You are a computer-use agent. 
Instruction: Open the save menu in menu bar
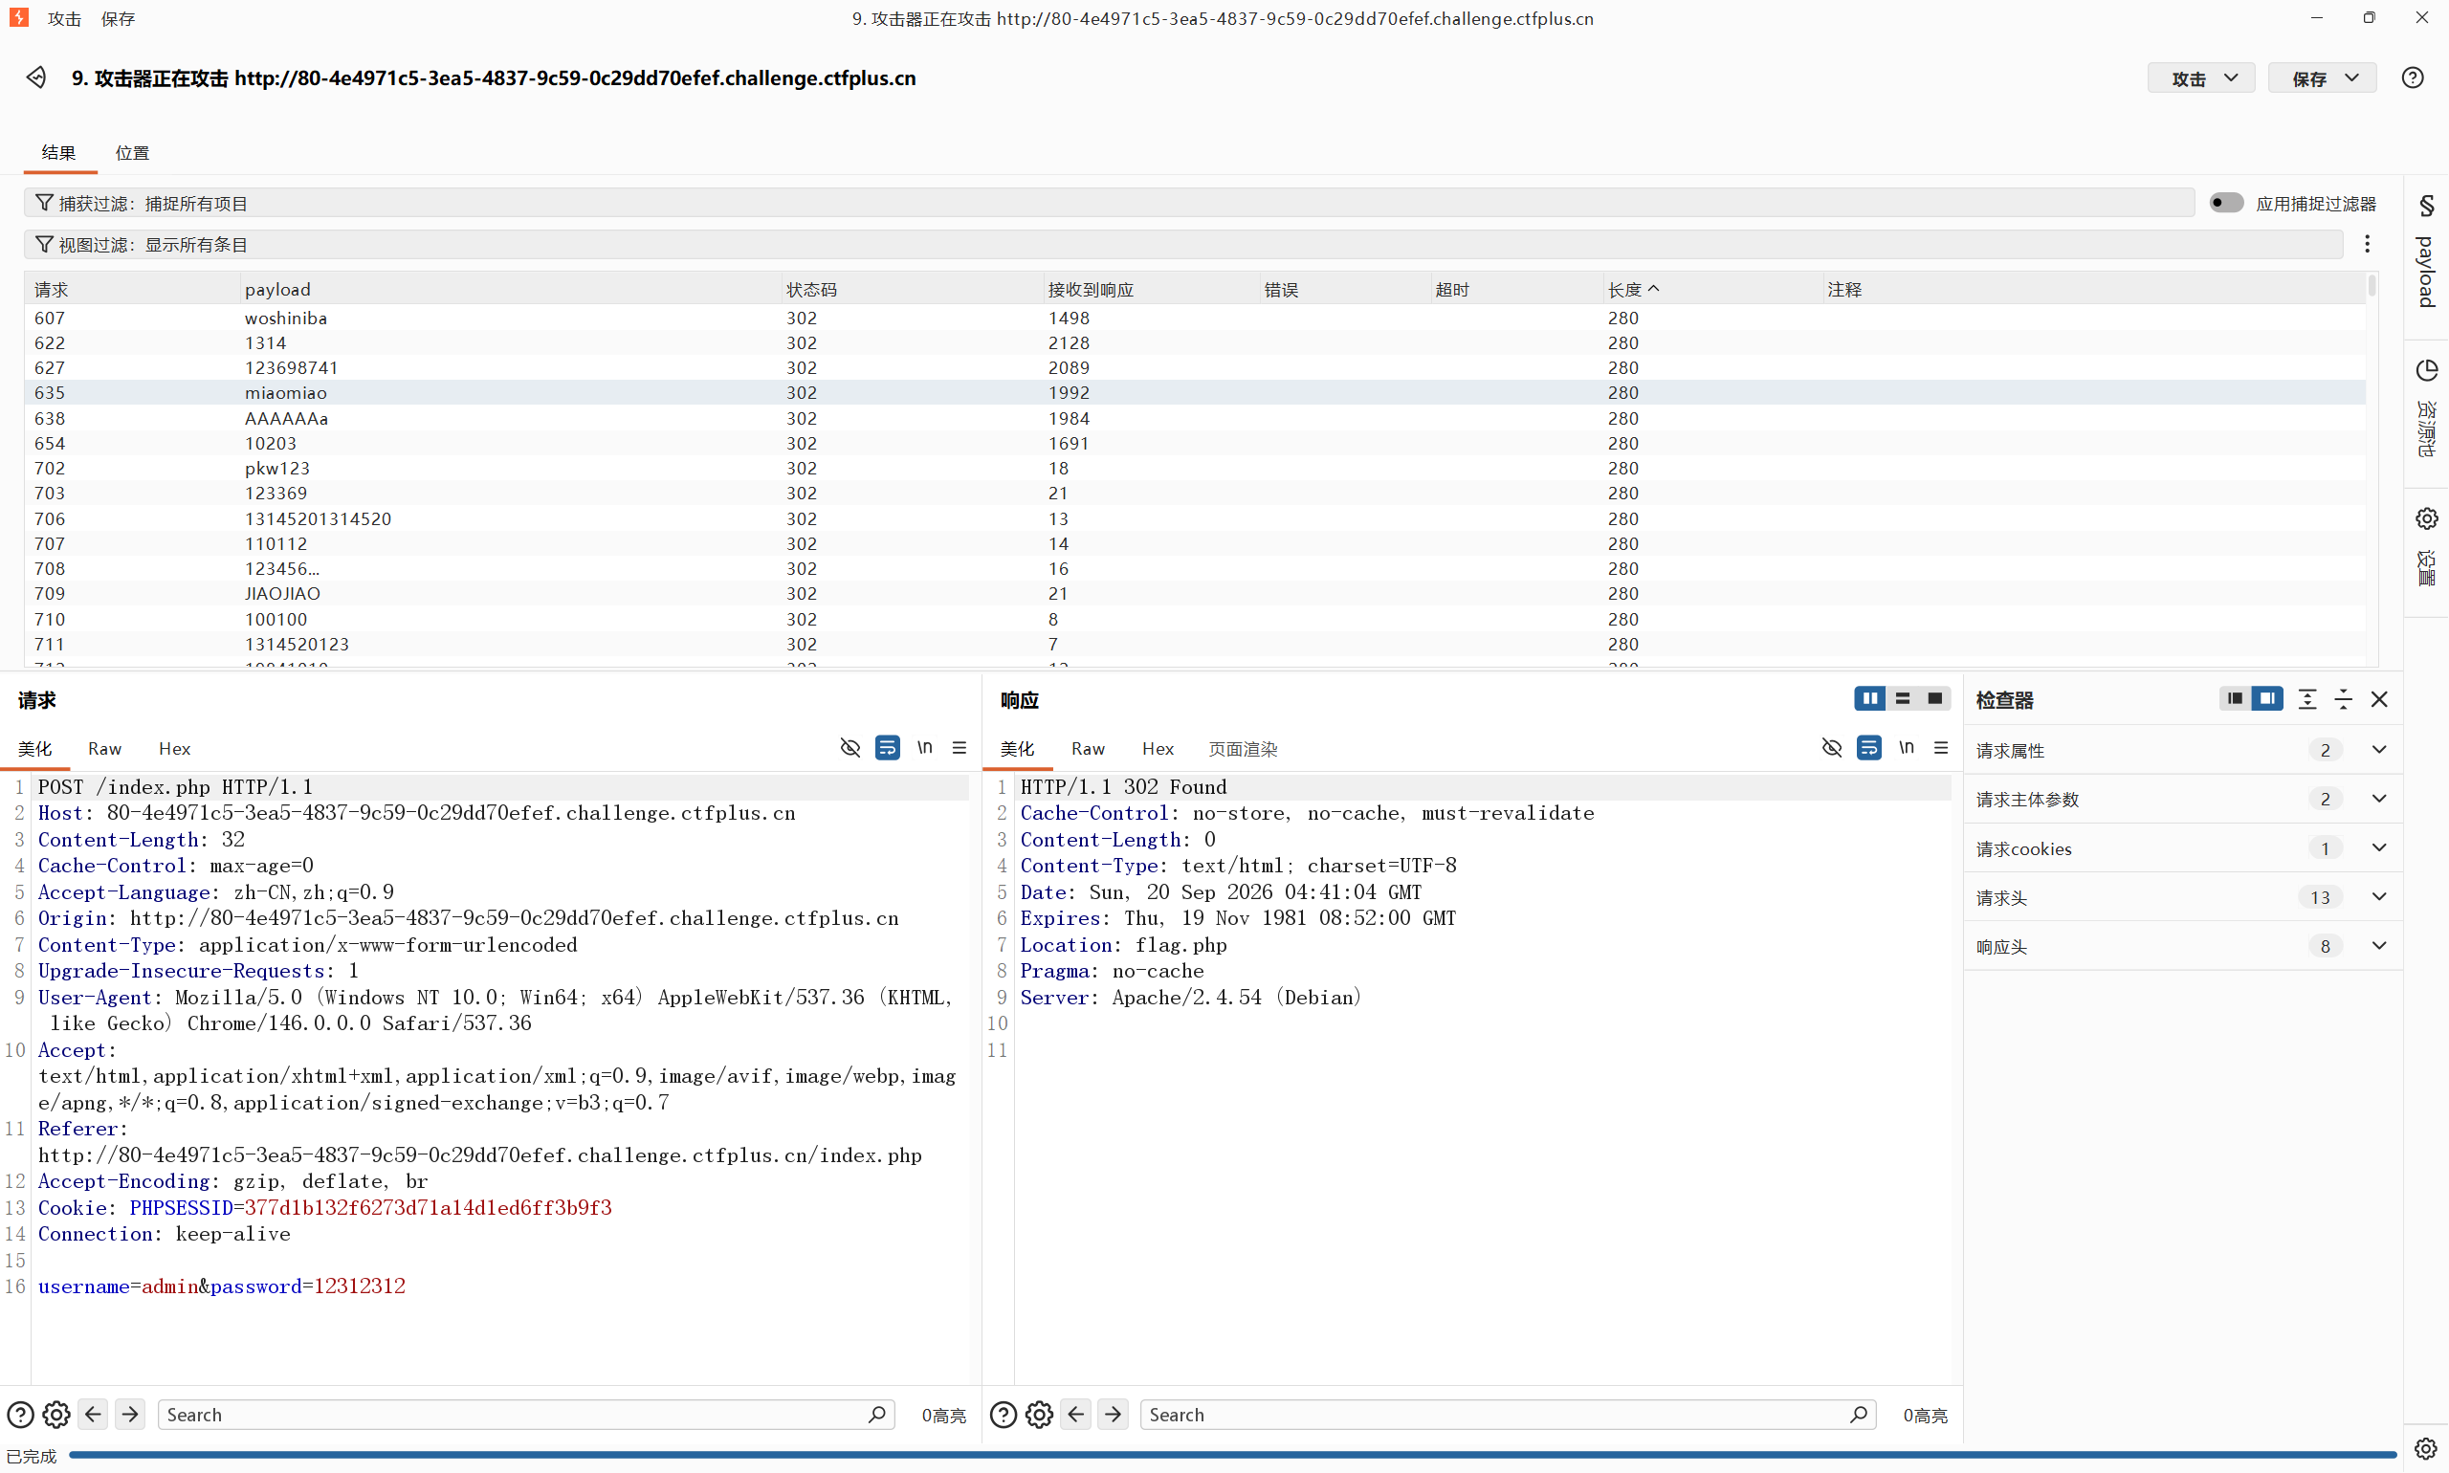118,19
